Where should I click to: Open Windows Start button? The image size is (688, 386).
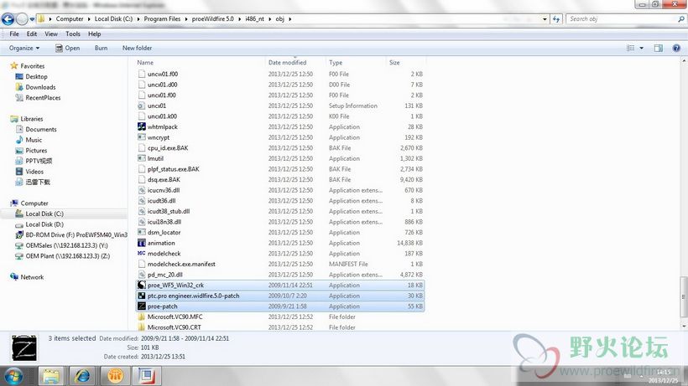[x=13, y=376]
